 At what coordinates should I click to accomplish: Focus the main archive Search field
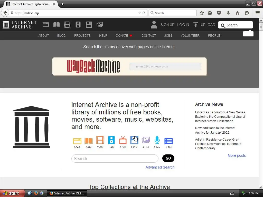pos(115,159)
